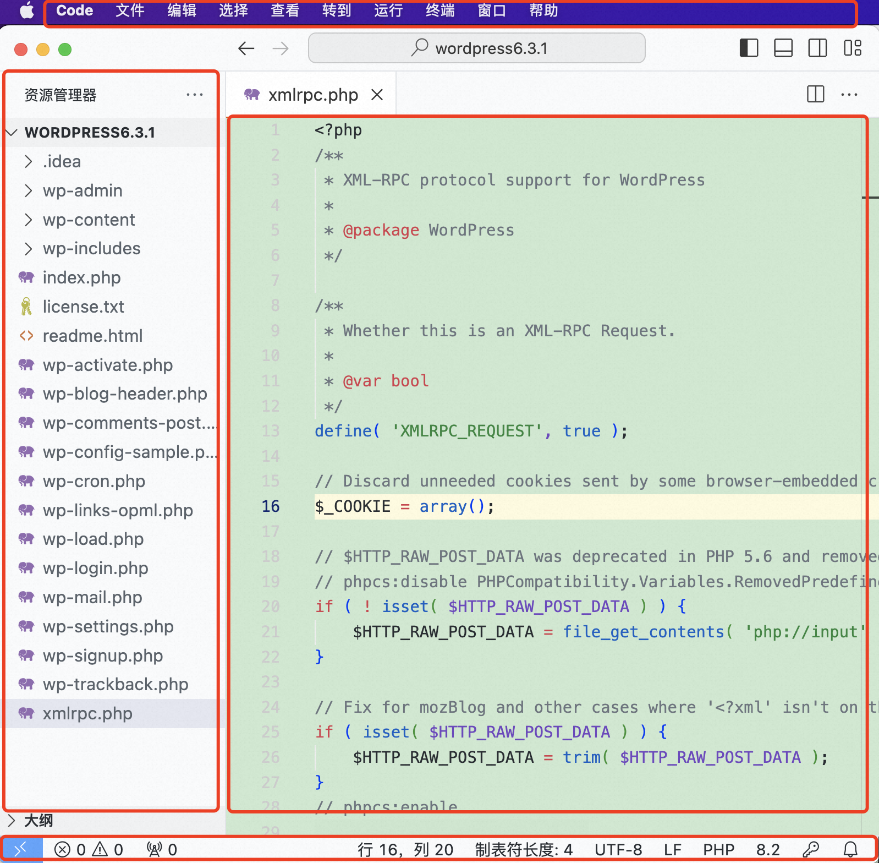Click the key icon in status bar
Screen dimensions: 879x863
[x=811, y=850]
